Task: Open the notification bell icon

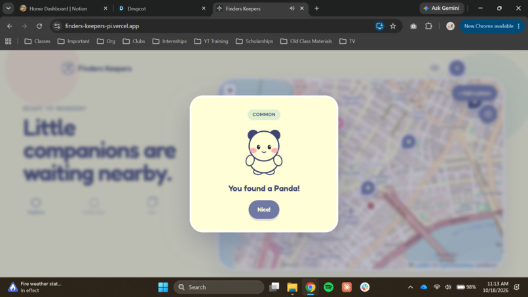Action: click(x=517, y=287)
